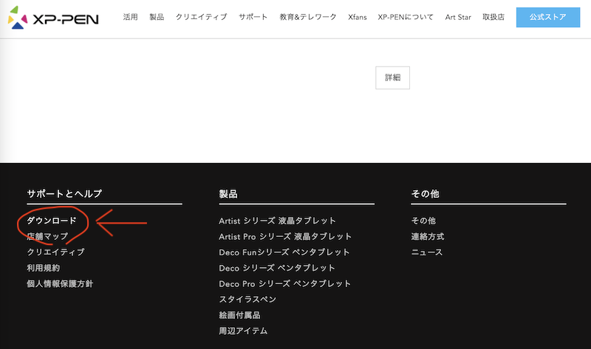This screenshot has height=349, width=591.
Task: Open the 活用 menu item
Action: (130, 17)
